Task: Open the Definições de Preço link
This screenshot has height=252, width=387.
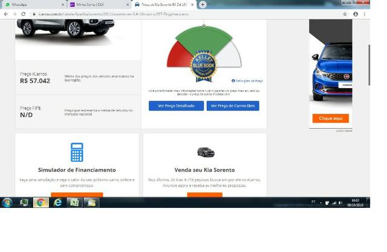Action: pos(247,81)
